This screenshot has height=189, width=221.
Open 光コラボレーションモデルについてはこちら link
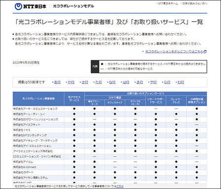point(174,52)
